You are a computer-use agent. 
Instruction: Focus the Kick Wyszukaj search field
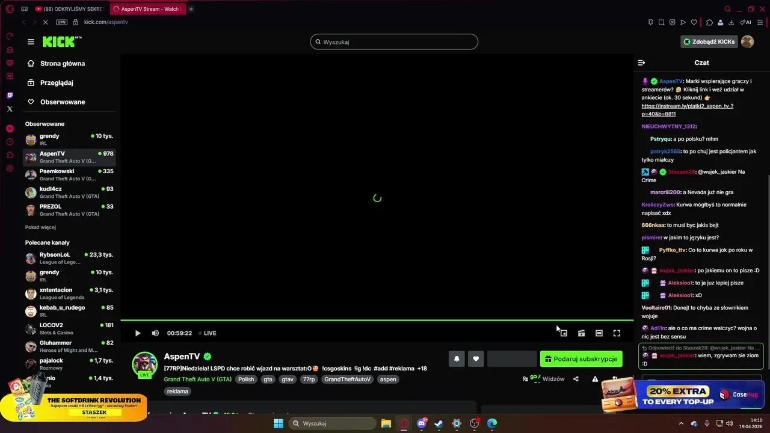coord(394,41)
